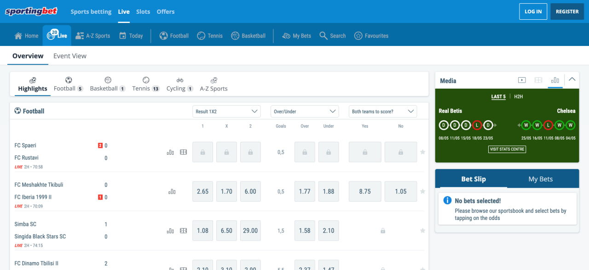Open the My Bets tab in slip panel

coord(541,179)
